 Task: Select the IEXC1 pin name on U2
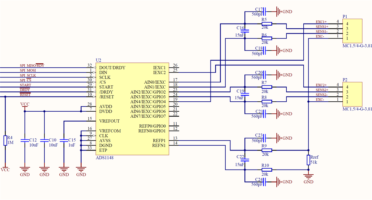point(159,68)
